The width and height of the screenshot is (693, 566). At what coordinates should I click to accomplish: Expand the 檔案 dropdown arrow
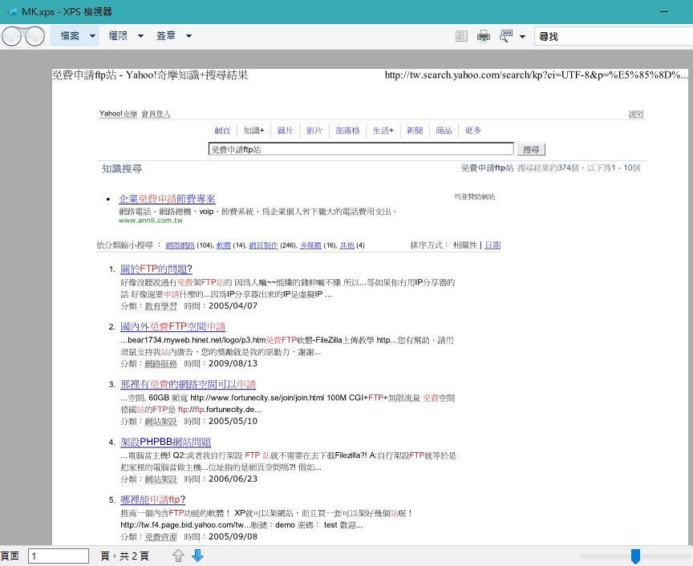pos(92,36)
